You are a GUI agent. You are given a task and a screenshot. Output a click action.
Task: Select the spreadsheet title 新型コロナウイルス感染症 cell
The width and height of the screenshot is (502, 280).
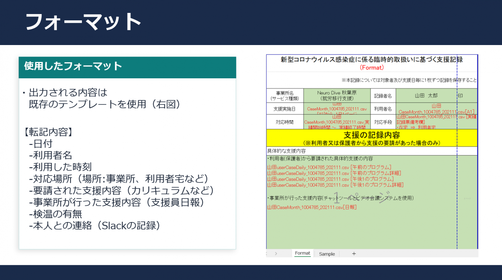pos(372,60)
